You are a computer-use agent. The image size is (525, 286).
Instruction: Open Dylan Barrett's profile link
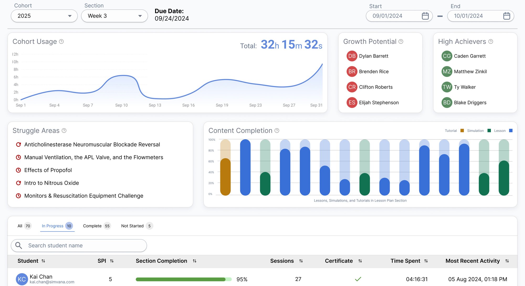pyautogui.click(x=374, y=56)
